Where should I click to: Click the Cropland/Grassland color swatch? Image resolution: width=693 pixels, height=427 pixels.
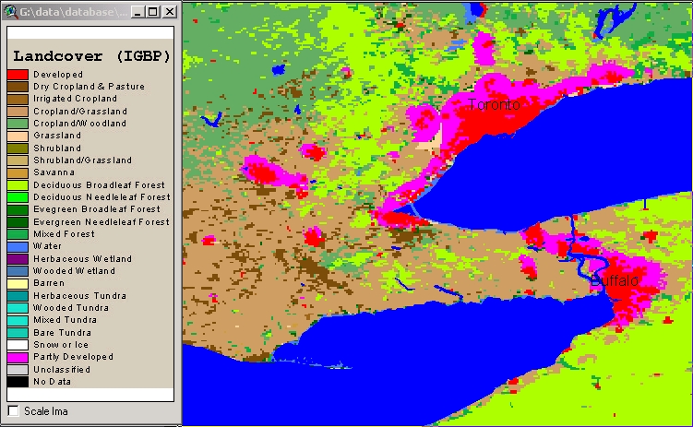tap(18, 112)
